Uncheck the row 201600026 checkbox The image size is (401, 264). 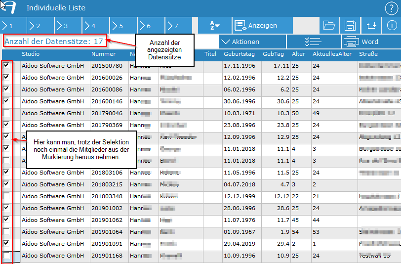(x=6, y=77)
